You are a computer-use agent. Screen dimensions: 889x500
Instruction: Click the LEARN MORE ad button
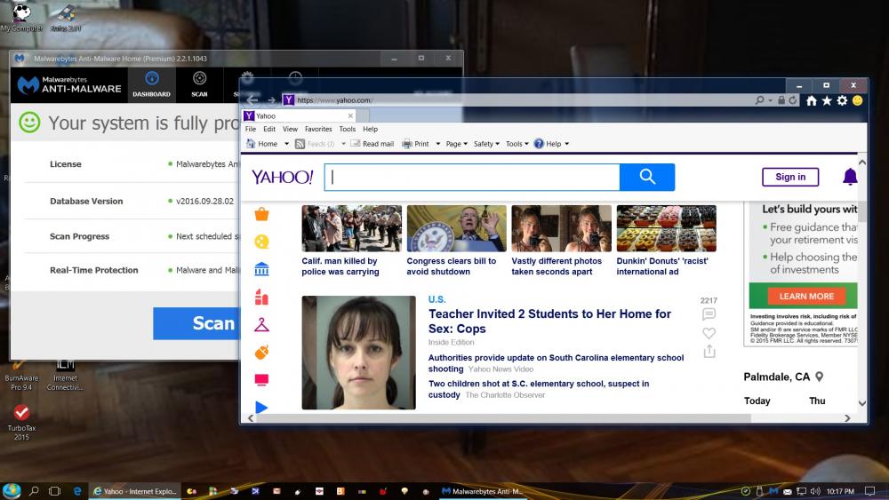[806, 296]
